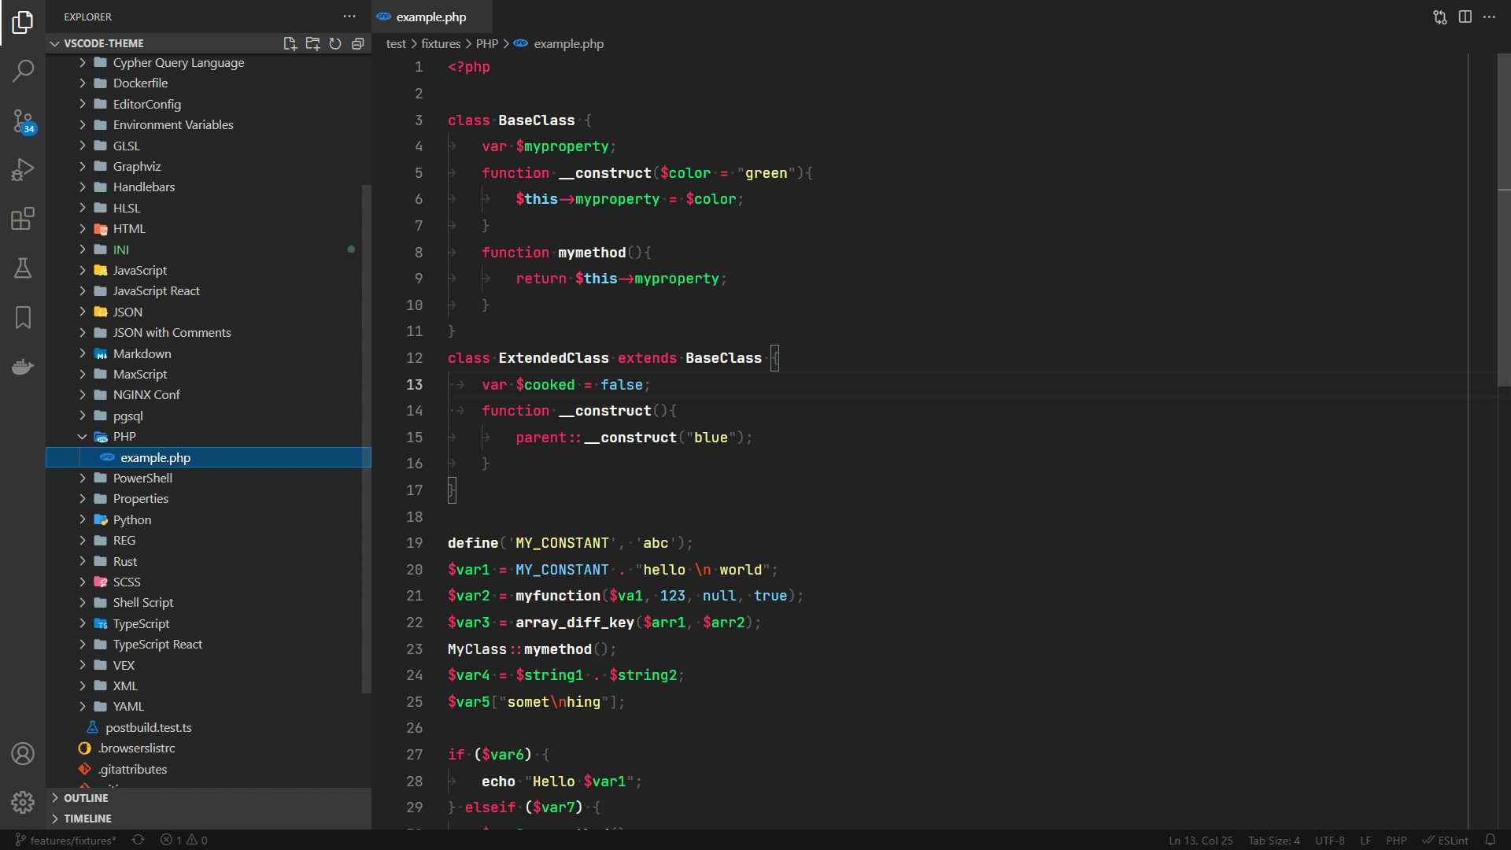Viewport: 1511px width, 850px height.
Task: Open the Docker view
Action: point(23,367)
